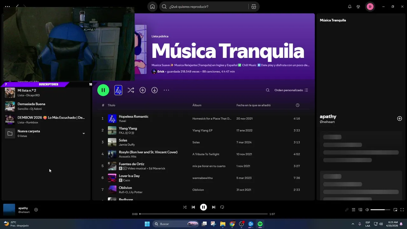Switch player to full screen
This screenshot has width=407, height=229.
(x=402, y=210)
